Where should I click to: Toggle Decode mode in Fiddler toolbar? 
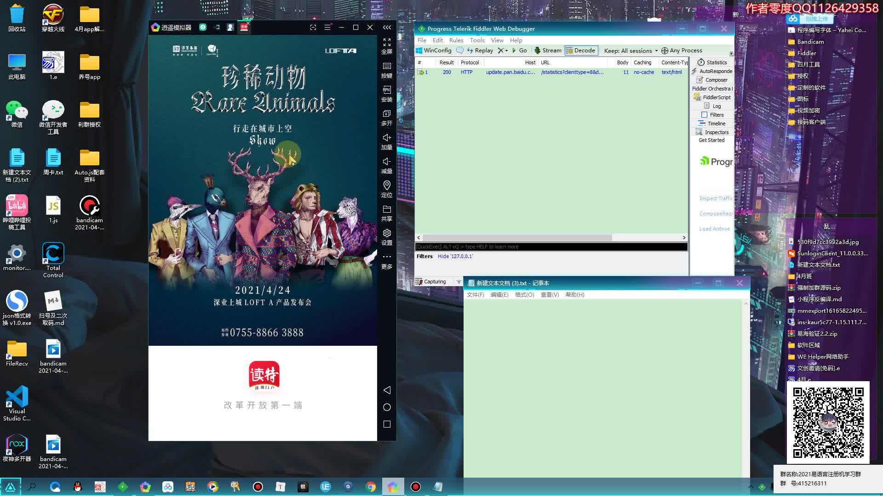tap(581, 51)
